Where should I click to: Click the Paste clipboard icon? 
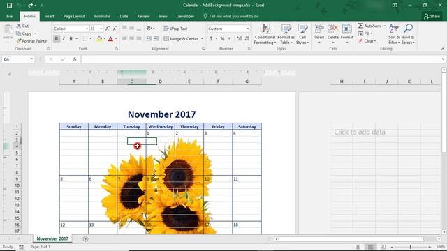tap(8, 29)
